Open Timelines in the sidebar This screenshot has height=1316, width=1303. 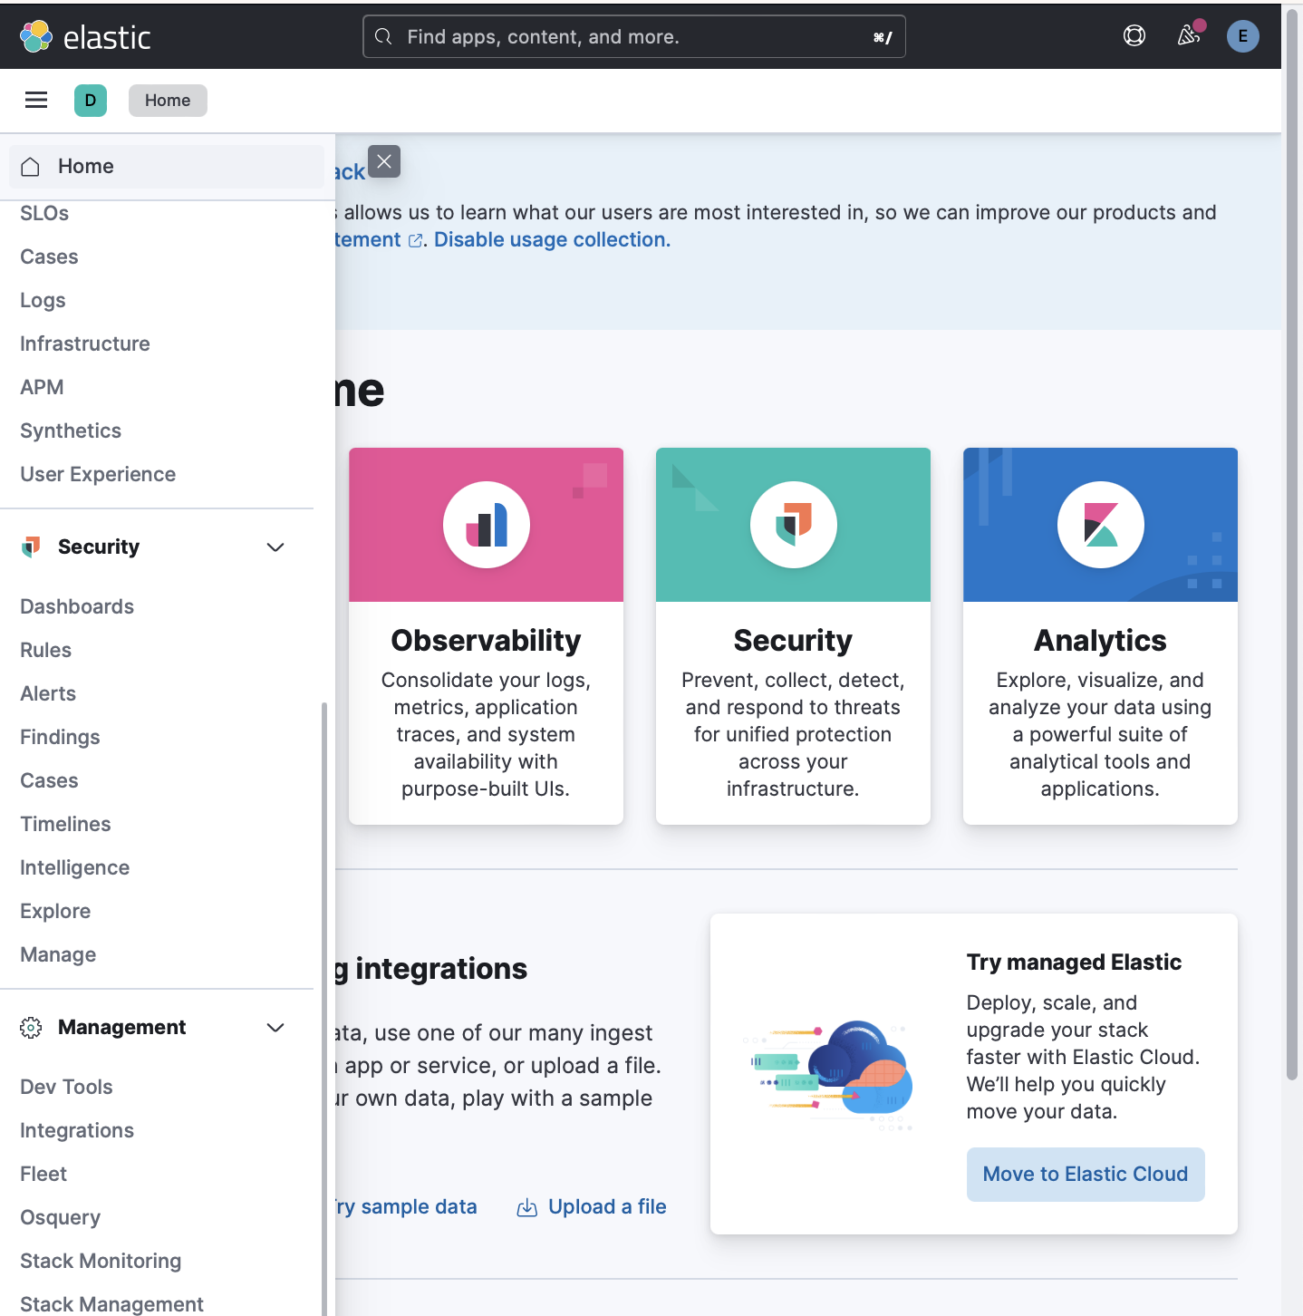pos(65,825)
